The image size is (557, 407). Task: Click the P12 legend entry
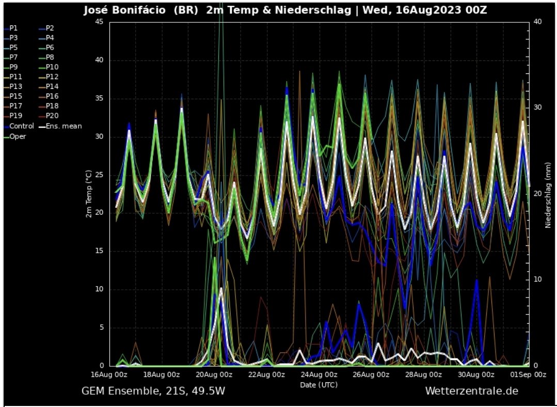49,76
